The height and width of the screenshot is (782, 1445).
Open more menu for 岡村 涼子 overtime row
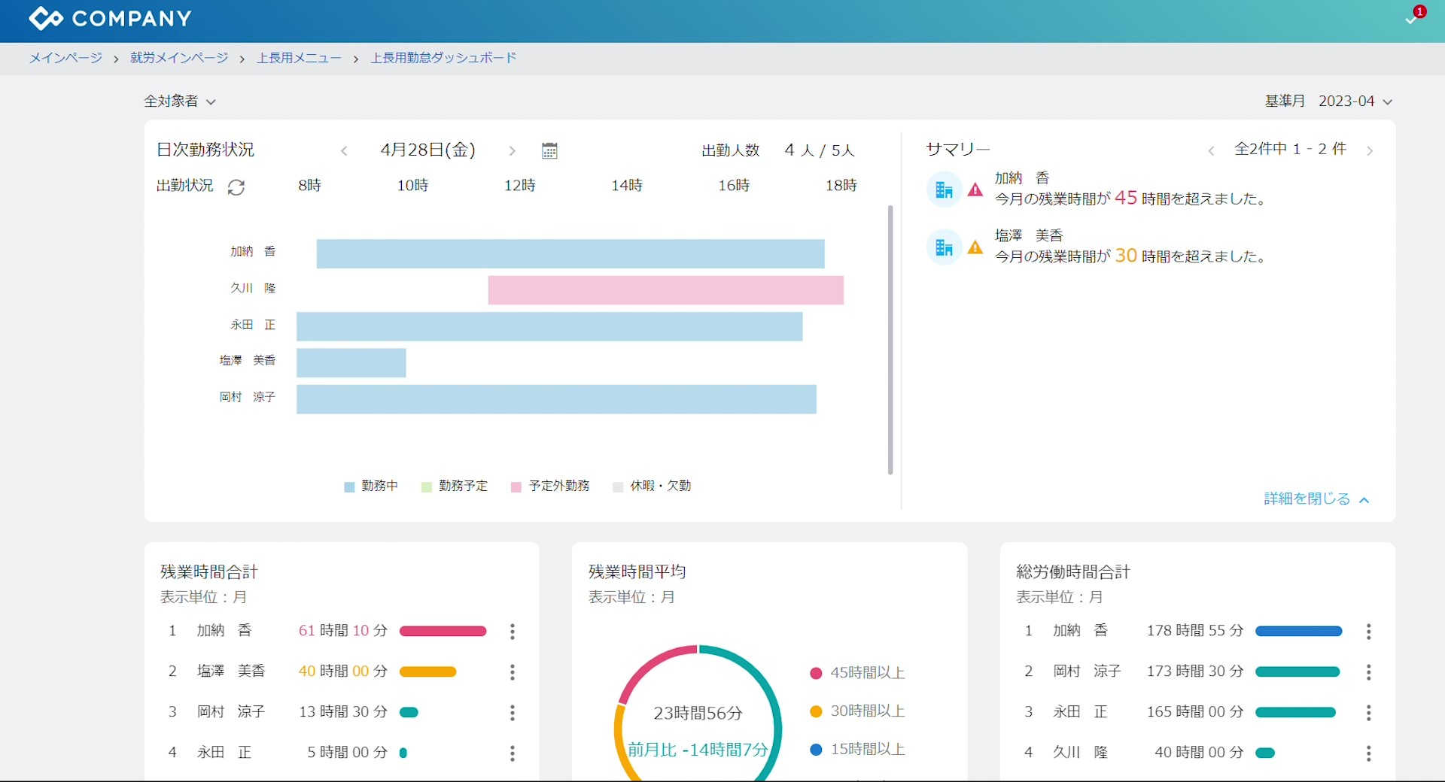tap(513, 713)
